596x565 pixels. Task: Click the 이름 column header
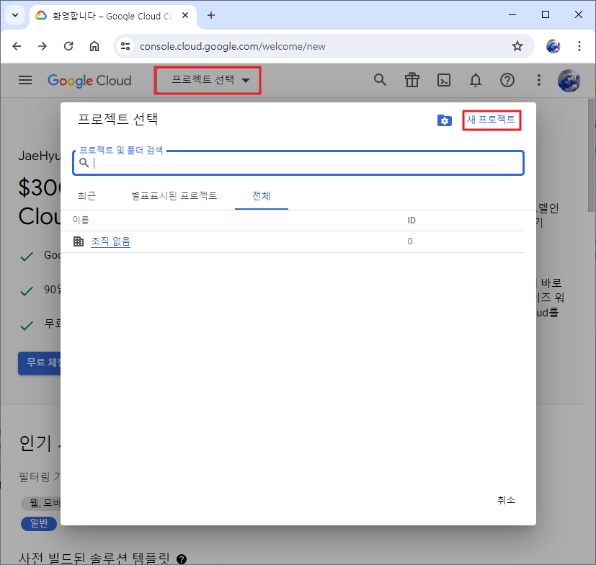pos(81,220)
